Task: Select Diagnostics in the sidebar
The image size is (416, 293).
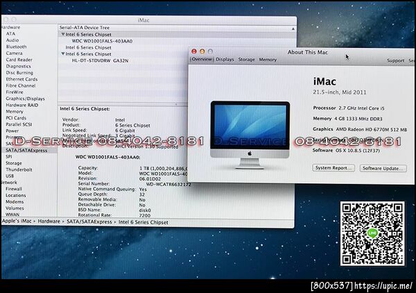Action: pos(18,66)
